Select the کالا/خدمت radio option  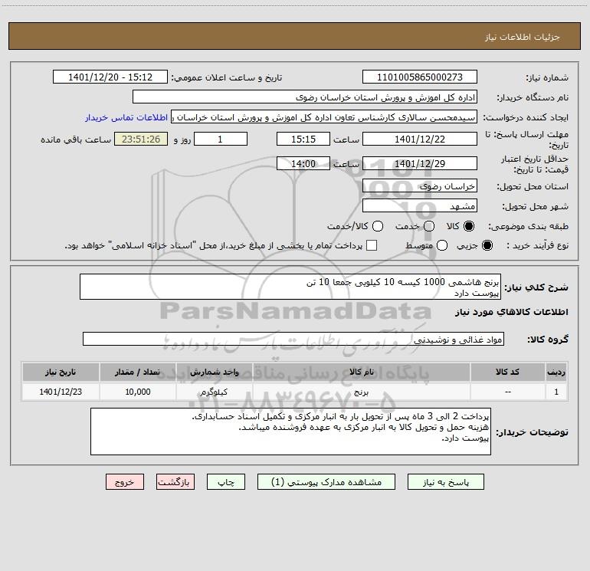tap(378, 226)
